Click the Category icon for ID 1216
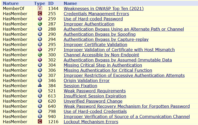 pyautogui.click(x=40, y=122)
